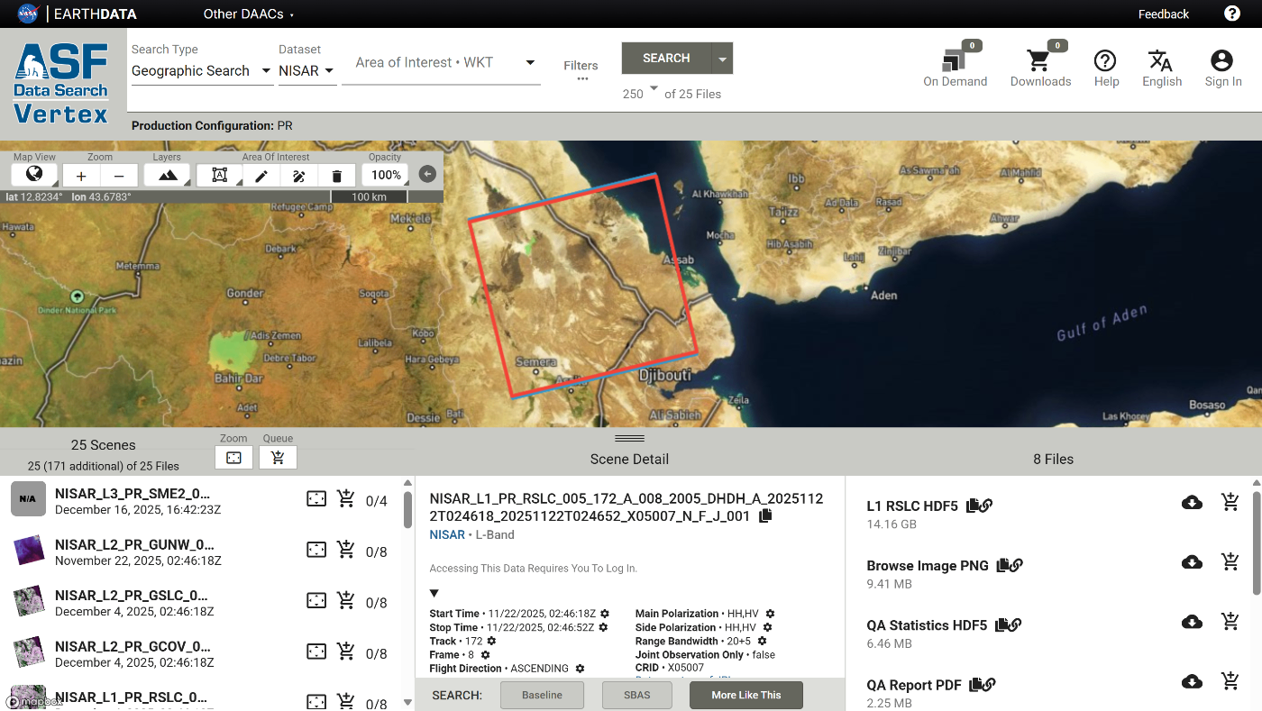Open the Area Of Interest import tool
Viewport: 1262px width, 711px height.
pyautogui.click(x=219, y=175)
